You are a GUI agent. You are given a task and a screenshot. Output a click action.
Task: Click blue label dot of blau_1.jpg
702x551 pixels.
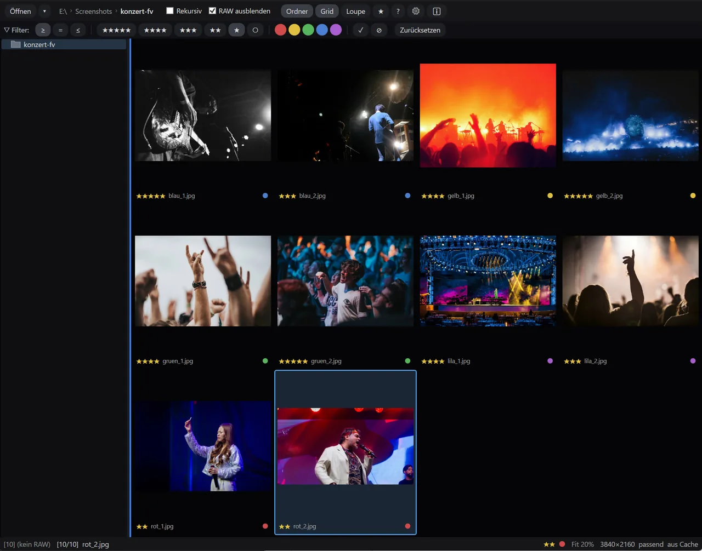265,196
